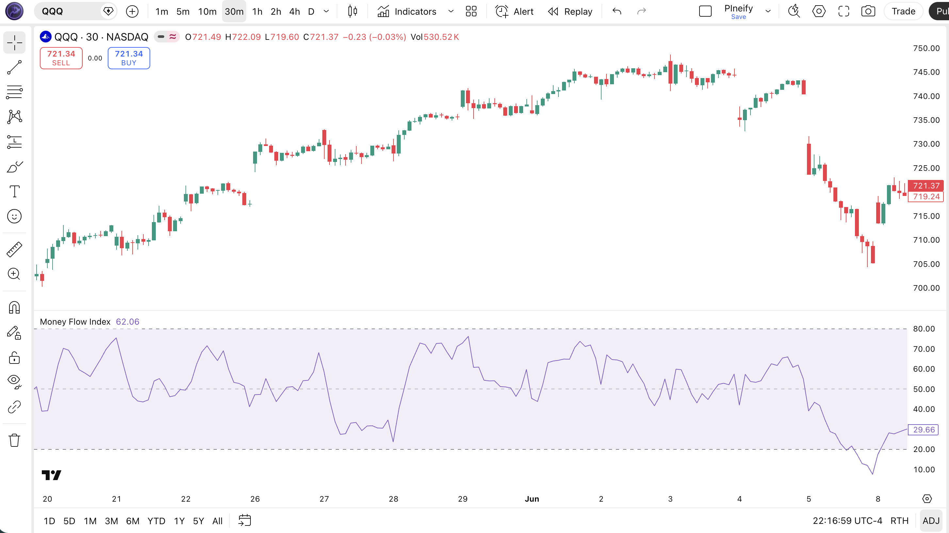
Task: Open the Fibonacci retracement tools
Action: [14, 92]
